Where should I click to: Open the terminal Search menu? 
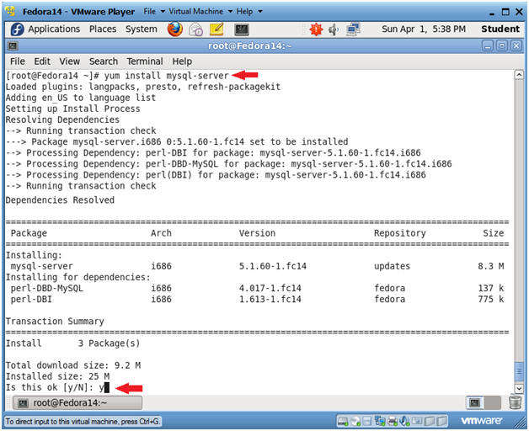coord(104,61)
